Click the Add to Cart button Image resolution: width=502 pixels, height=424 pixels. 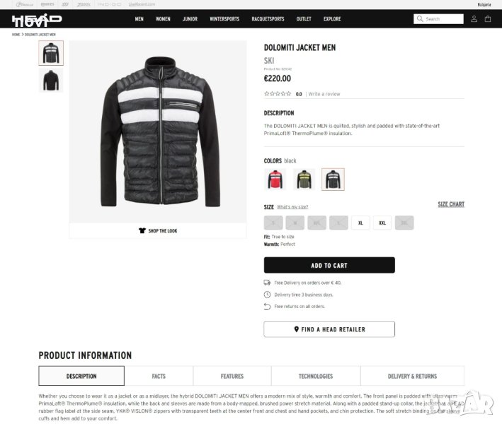(x=329, y=265)
